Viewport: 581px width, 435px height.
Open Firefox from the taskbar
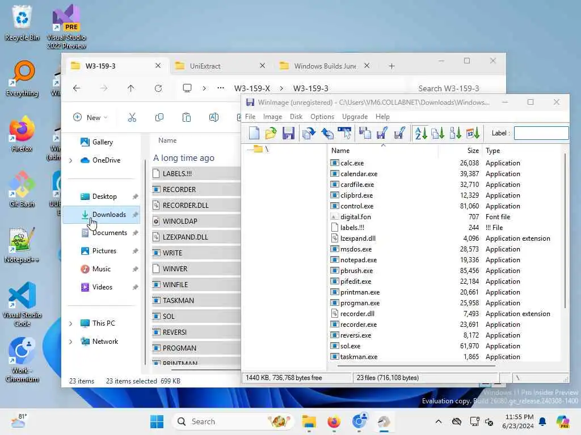[x=334, y=421]
